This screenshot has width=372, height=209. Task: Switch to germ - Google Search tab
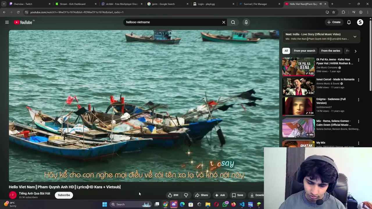[x=168, y=4]
